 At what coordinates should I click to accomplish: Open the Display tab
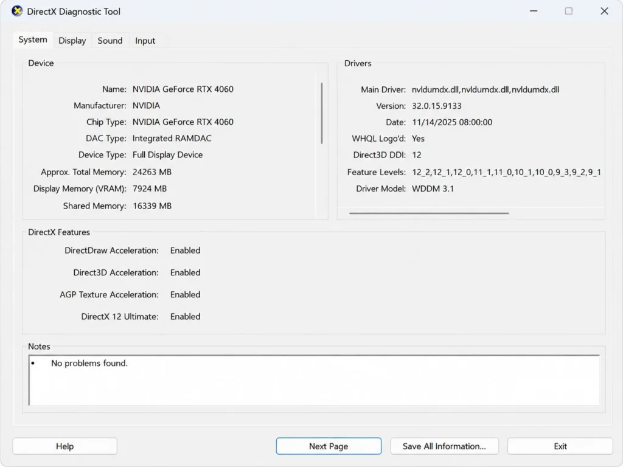coord(72,41)
